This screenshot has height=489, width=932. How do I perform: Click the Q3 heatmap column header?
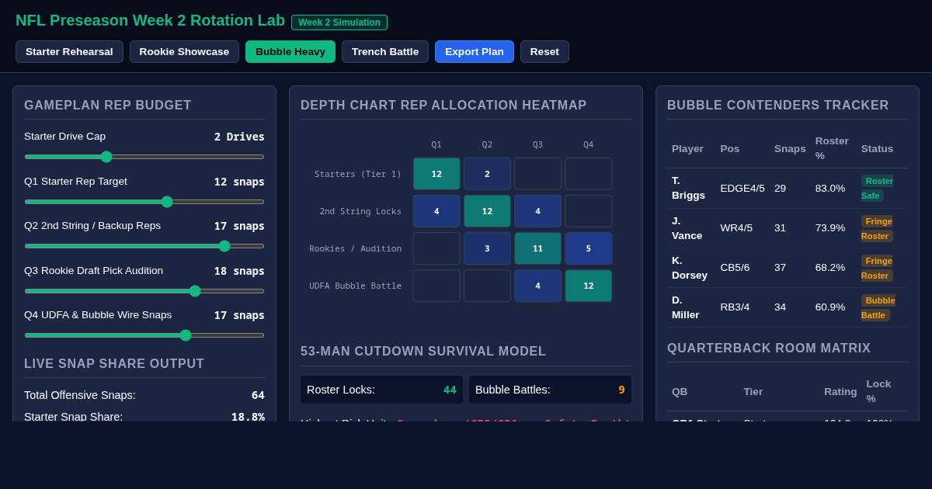(537, 144)
